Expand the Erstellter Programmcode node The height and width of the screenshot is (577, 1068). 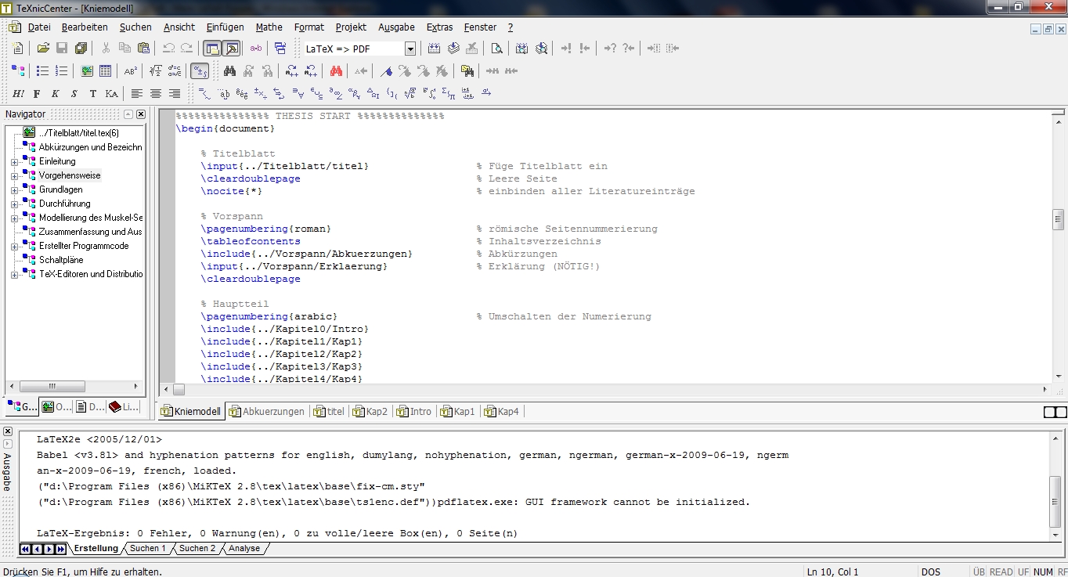point(14,247)
